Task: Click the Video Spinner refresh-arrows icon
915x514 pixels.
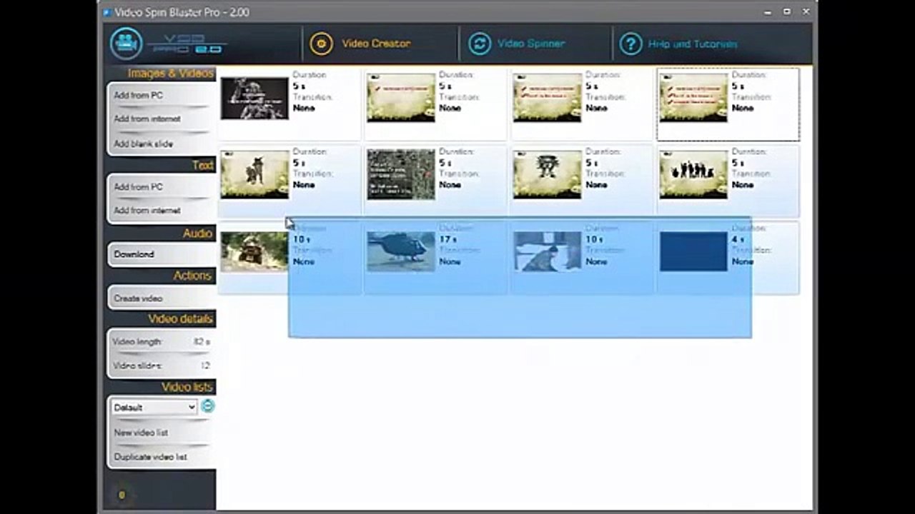Action: 480,44
